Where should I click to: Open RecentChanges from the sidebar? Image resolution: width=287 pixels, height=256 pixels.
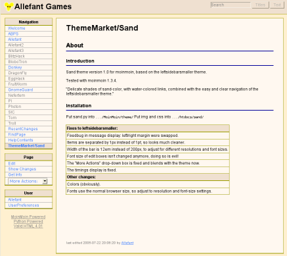click(23, 129)
